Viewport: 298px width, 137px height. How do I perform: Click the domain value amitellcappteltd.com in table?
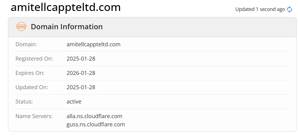[x=94, y=44]
